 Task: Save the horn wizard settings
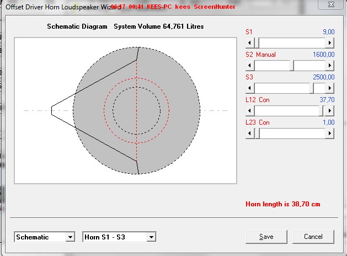click(x=266, y=237)
